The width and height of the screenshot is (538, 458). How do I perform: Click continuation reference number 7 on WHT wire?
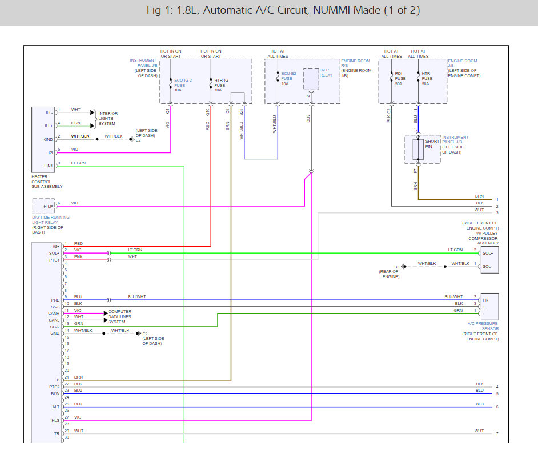pos(497,434)
